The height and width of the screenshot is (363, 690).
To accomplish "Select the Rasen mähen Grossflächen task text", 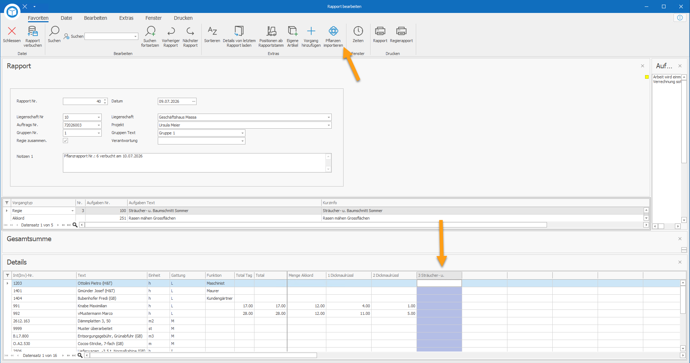I will pyautogui.click(x=152, y=218).
